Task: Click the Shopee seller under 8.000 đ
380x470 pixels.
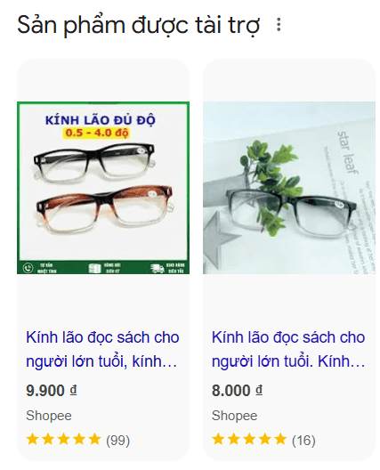Action: pyautogui.click(x=234, y=416)
